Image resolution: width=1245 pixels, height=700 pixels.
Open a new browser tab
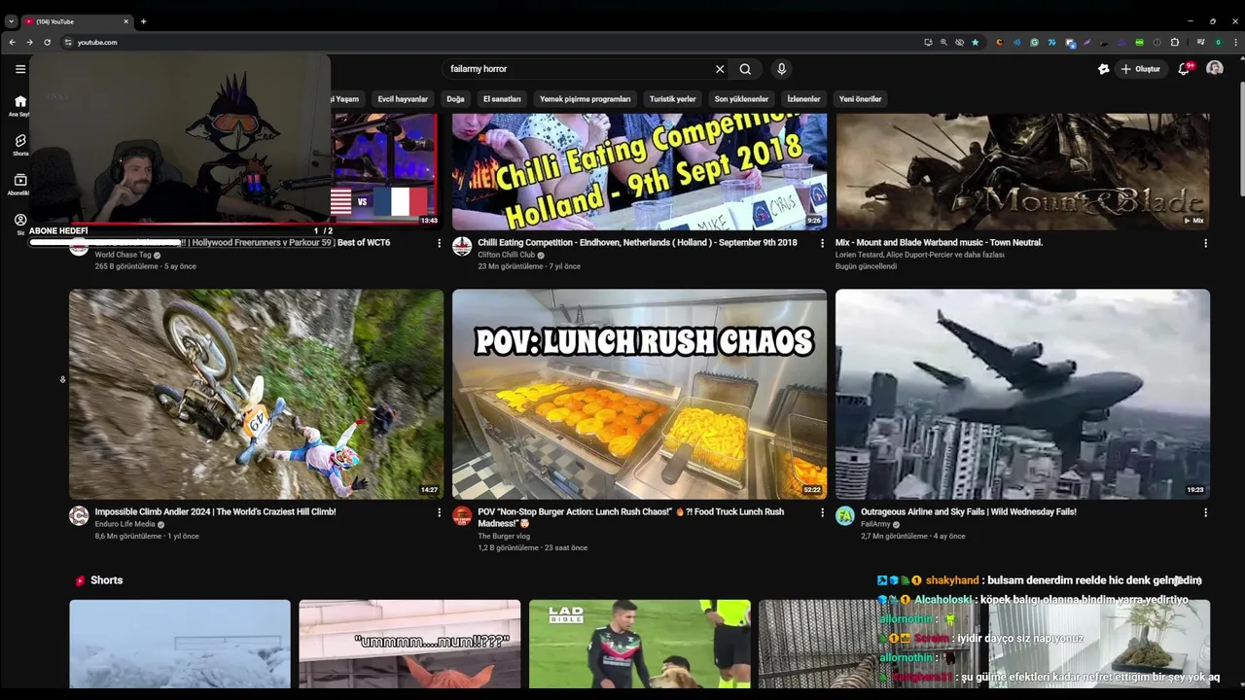(143, 21)
